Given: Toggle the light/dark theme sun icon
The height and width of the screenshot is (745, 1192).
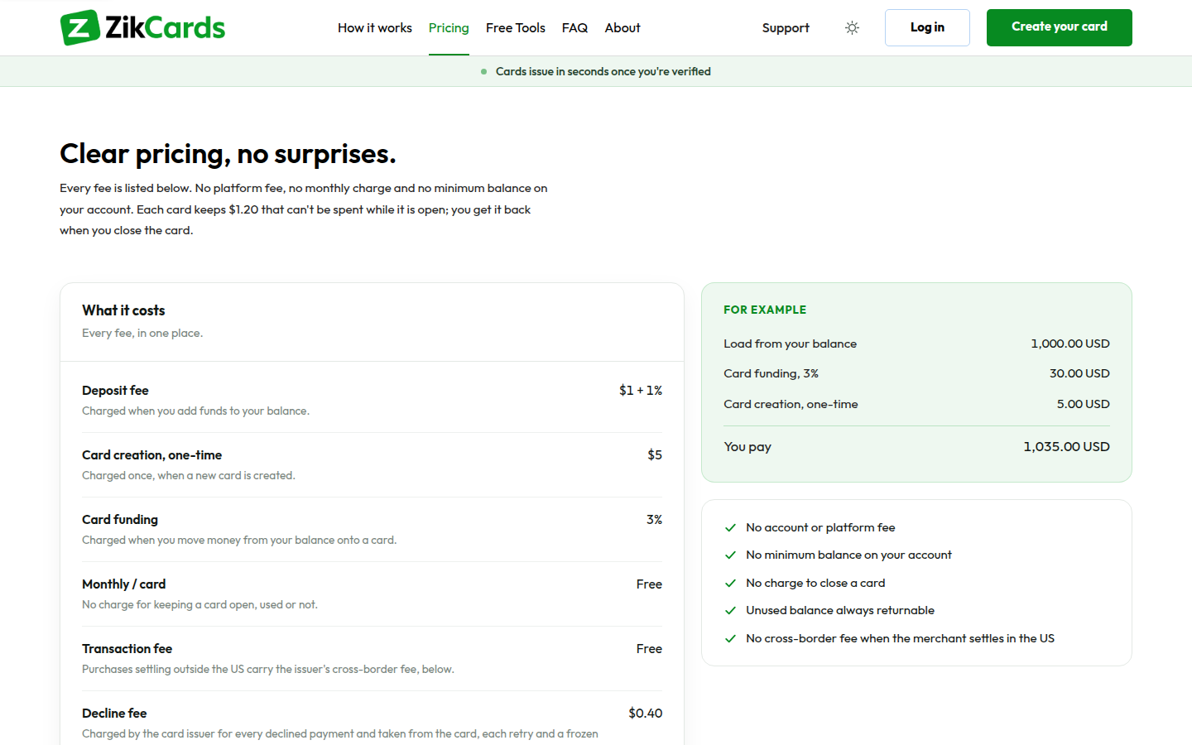Looking at the screenshot, I should (x=852, y=28).
